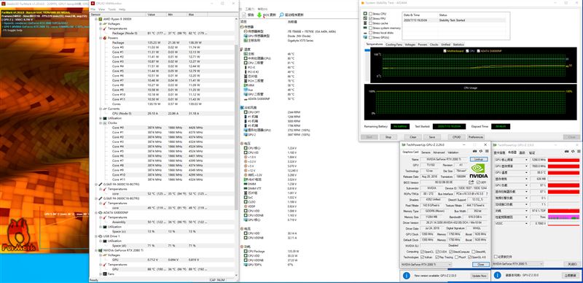This screenshot has width=583, height=283.
Task: Click the Lookup button in GPU-Z
Action: (x=479, y=160)
